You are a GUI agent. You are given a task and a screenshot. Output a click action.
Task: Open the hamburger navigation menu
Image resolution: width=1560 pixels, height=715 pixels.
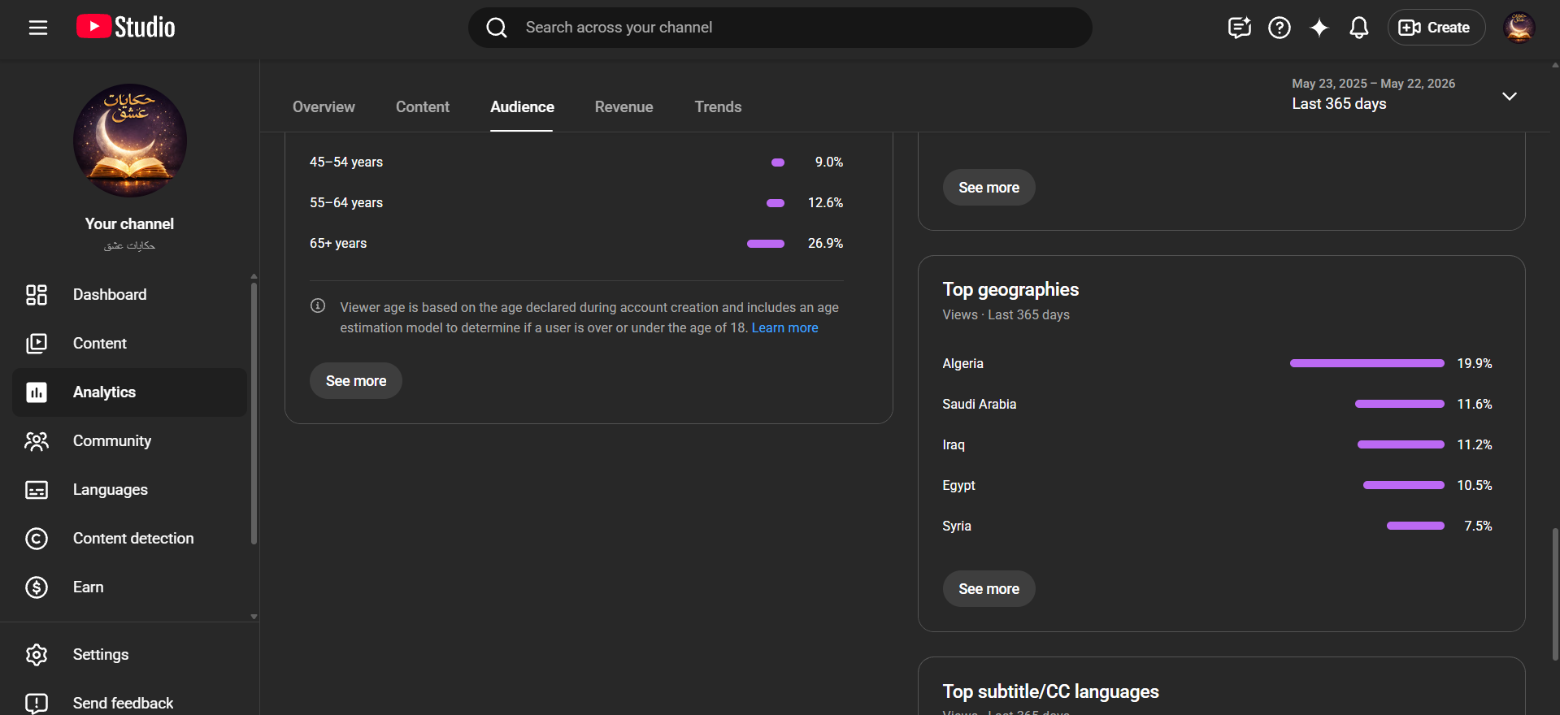[38, 28]
